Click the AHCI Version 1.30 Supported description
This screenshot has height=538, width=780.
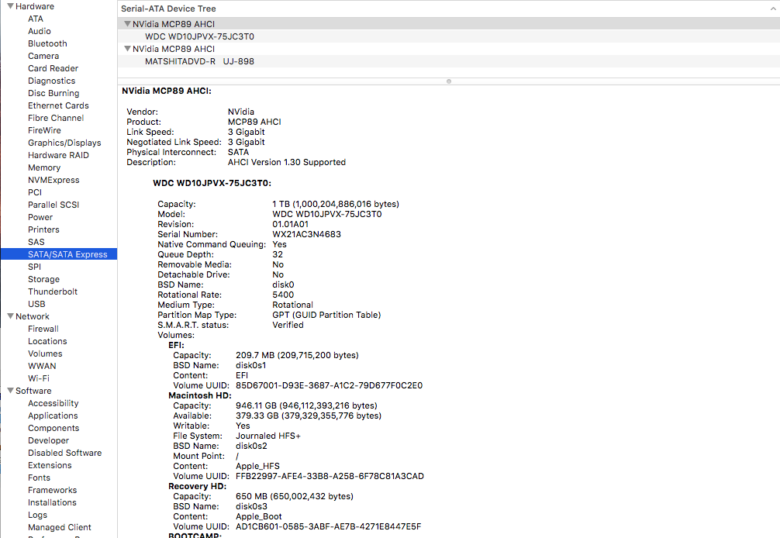[287, 162]
